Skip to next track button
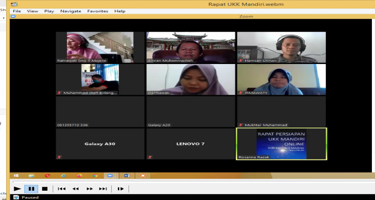 tap(103, 189)
